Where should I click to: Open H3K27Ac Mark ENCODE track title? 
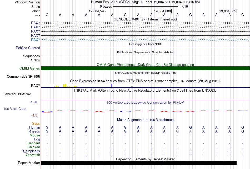click(x=145, y=91)
